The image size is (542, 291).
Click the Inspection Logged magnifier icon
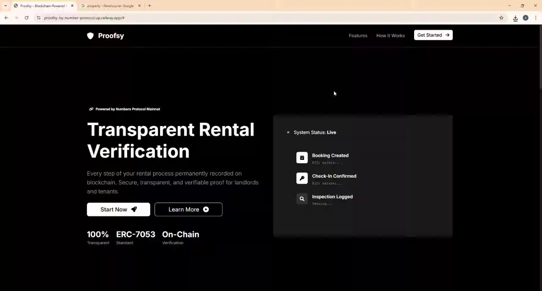pyautogui.click(x=302, y=199)
